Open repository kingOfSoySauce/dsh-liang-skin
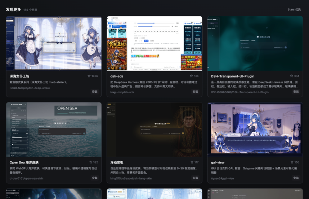 pos(131,178)
